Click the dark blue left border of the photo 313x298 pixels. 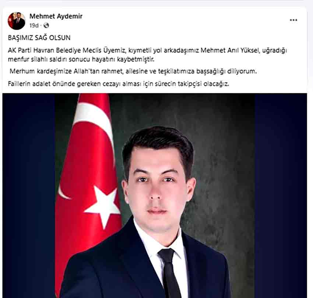[x=29, y=196]
